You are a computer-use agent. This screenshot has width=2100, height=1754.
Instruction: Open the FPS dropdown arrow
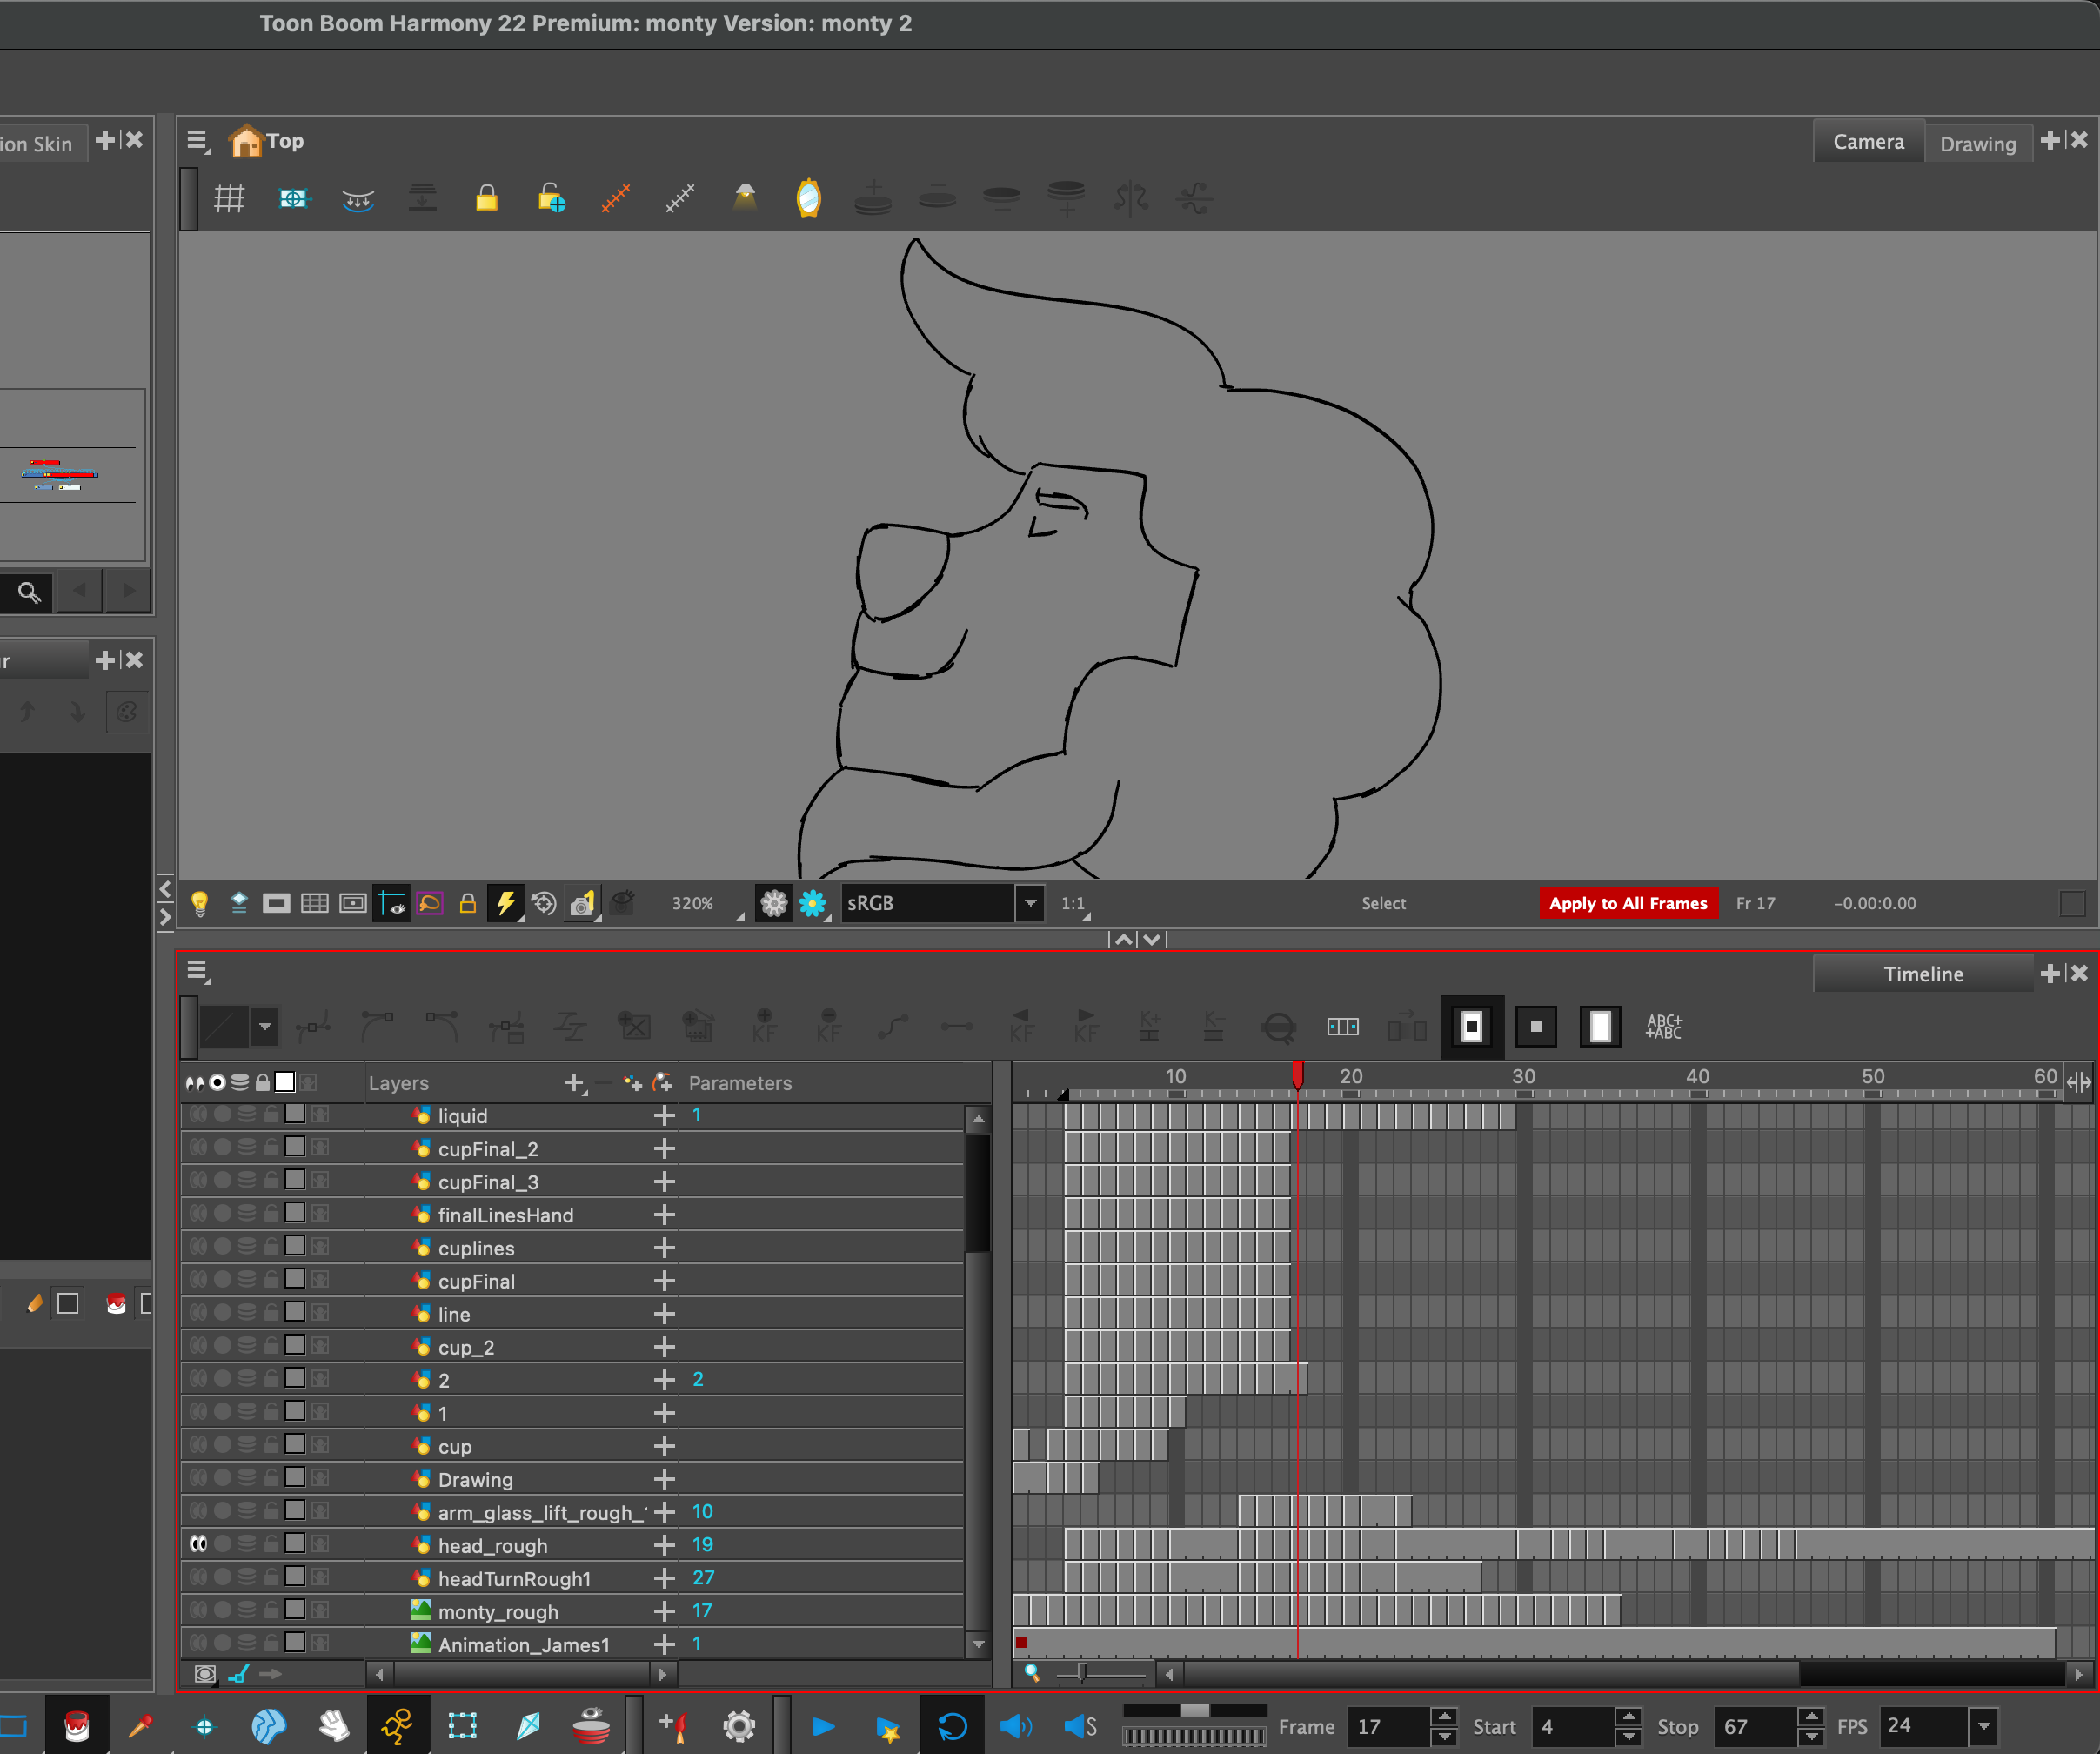[x=1984, y=1726]
